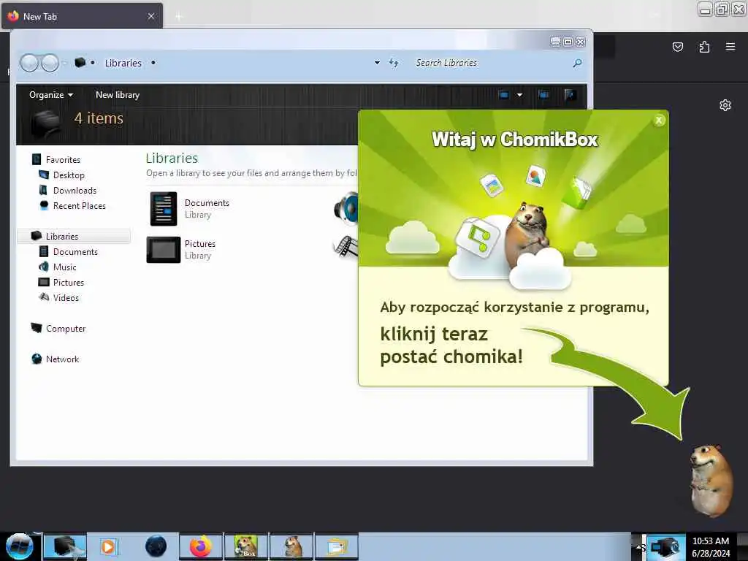Click the hamster character on the desktop

tap(711, 480)
